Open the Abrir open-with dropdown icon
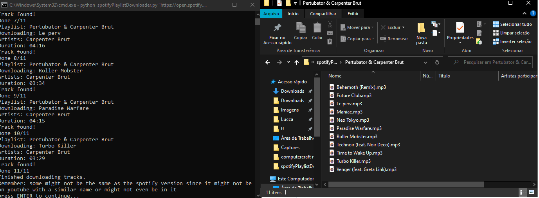The image size is (539, 198). pyautogui.click(x=479, y=24)
